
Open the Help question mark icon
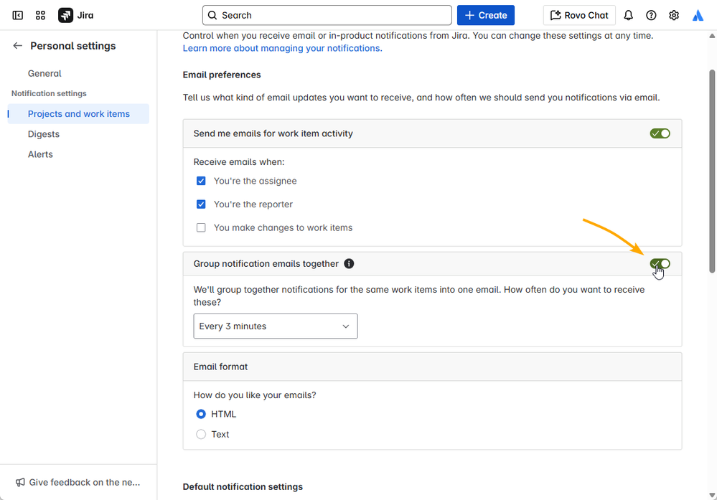point(651,15)
